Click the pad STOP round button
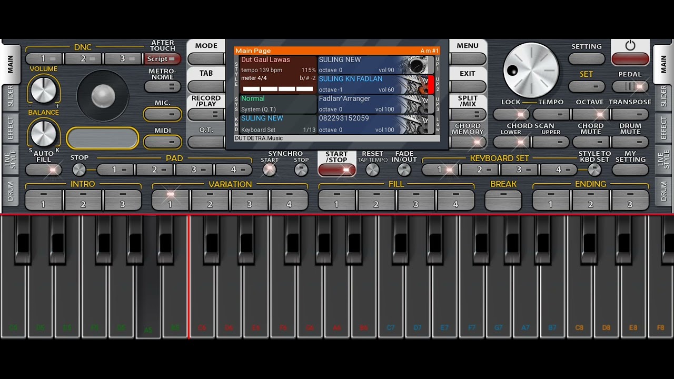The width and height of the screenshot is (674, 379). tap(79, 169)
